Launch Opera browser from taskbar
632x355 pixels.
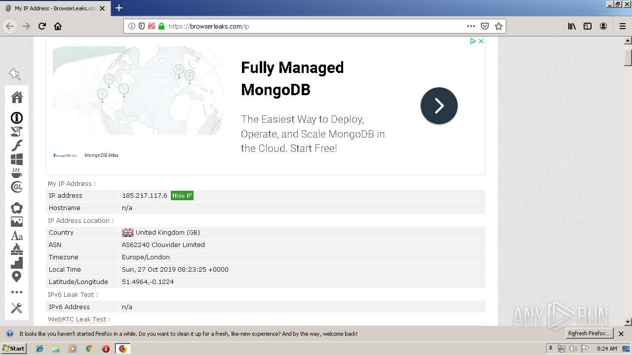106,349
